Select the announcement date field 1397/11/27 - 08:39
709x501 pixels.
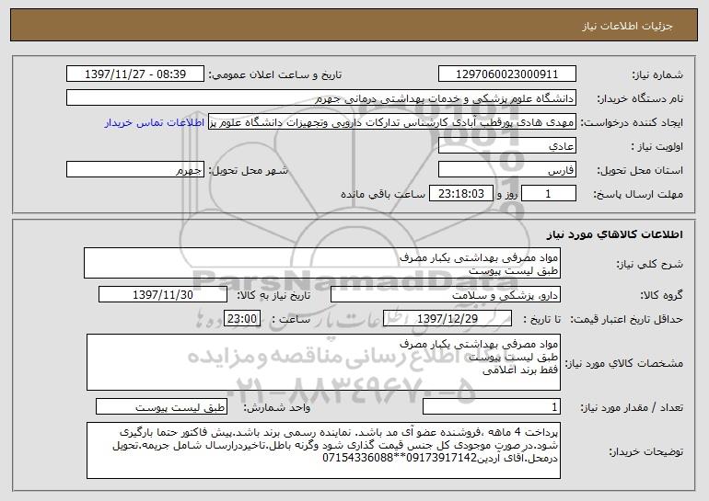coord(135,74)
